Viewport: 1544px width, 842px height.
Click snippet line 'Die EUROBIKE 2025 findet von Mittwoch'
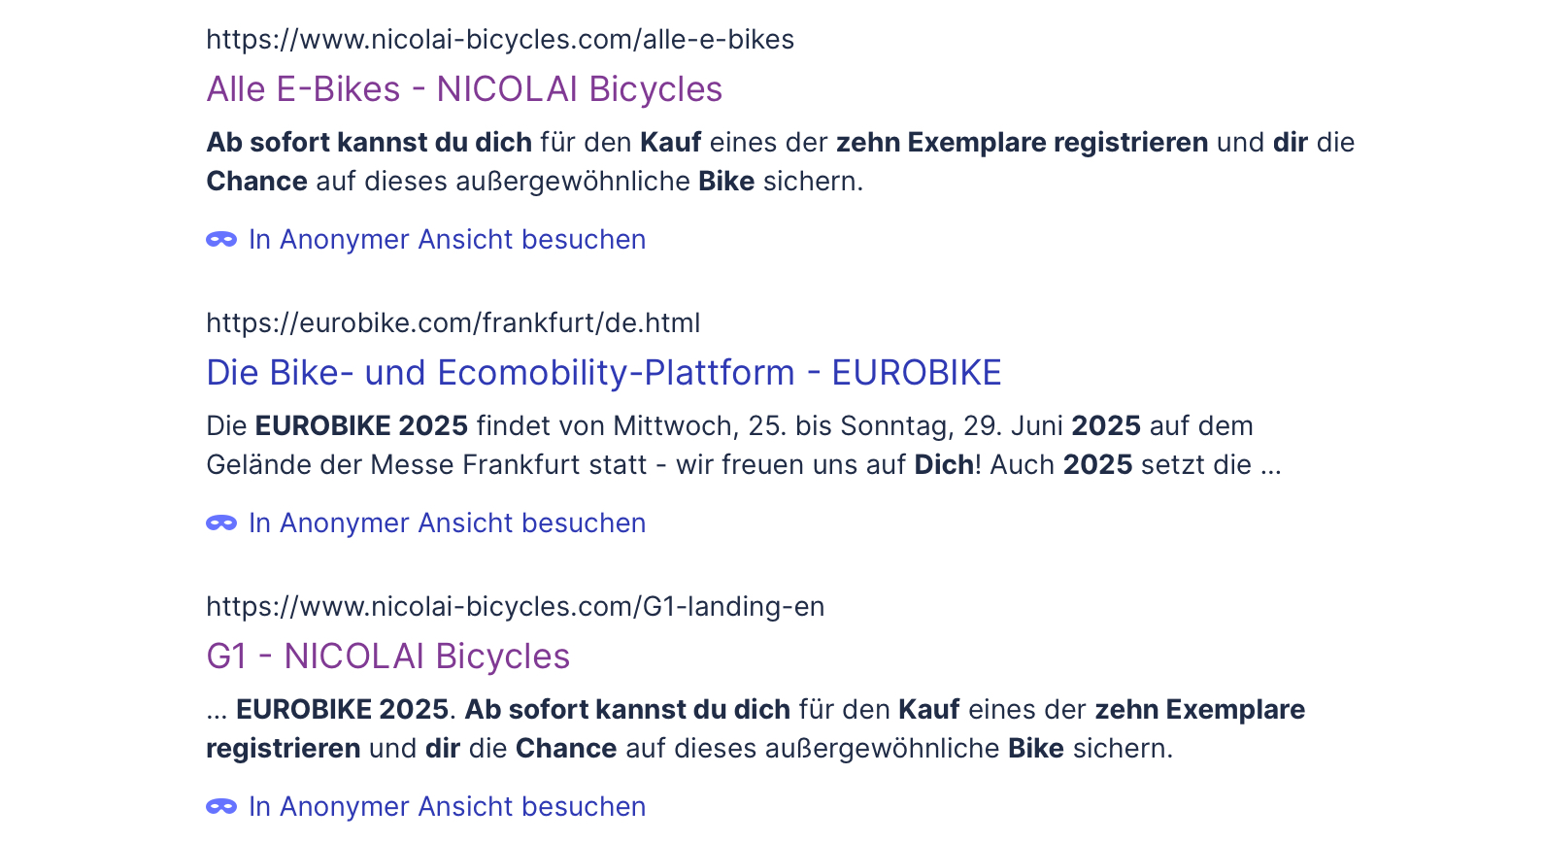[729, 425]
